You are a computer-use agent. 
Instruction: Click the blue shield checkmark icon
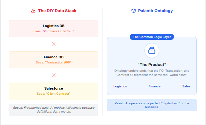click(134, 11)
